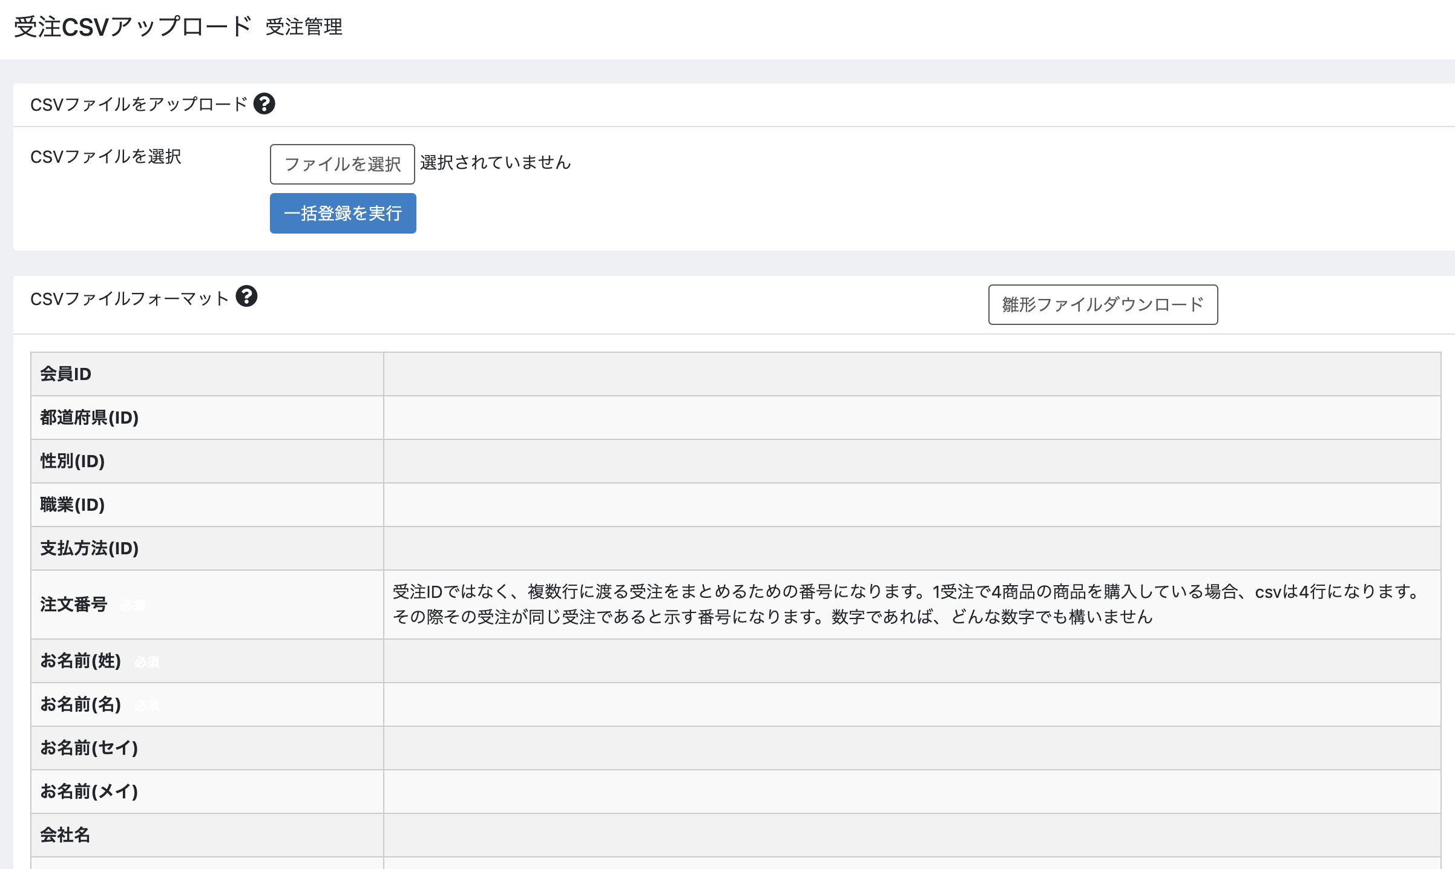The height and width of the screenshot is (869, 1455).
Task: Select the お名前(名) row label
Action: tap(80, 704)
